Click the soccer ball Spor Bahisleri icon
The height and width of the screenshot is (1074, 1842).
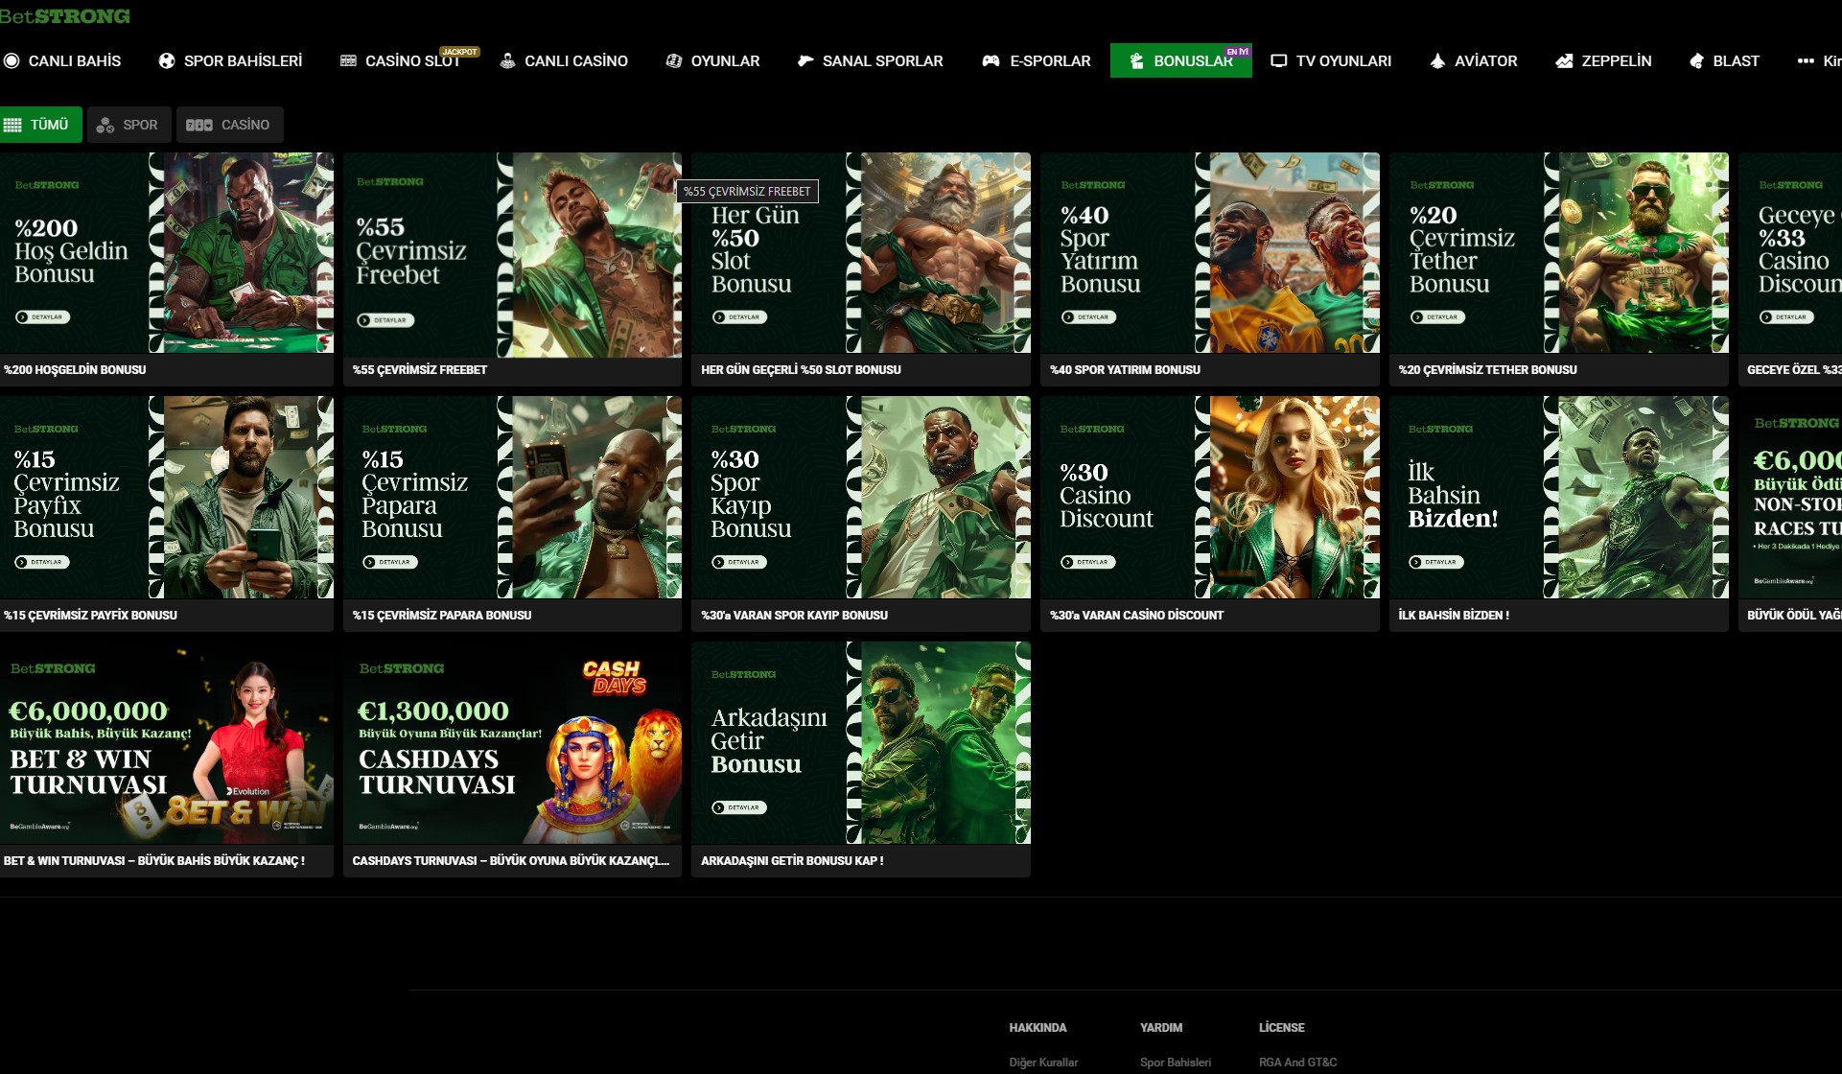pyautogui.click(x=167, y=60)
